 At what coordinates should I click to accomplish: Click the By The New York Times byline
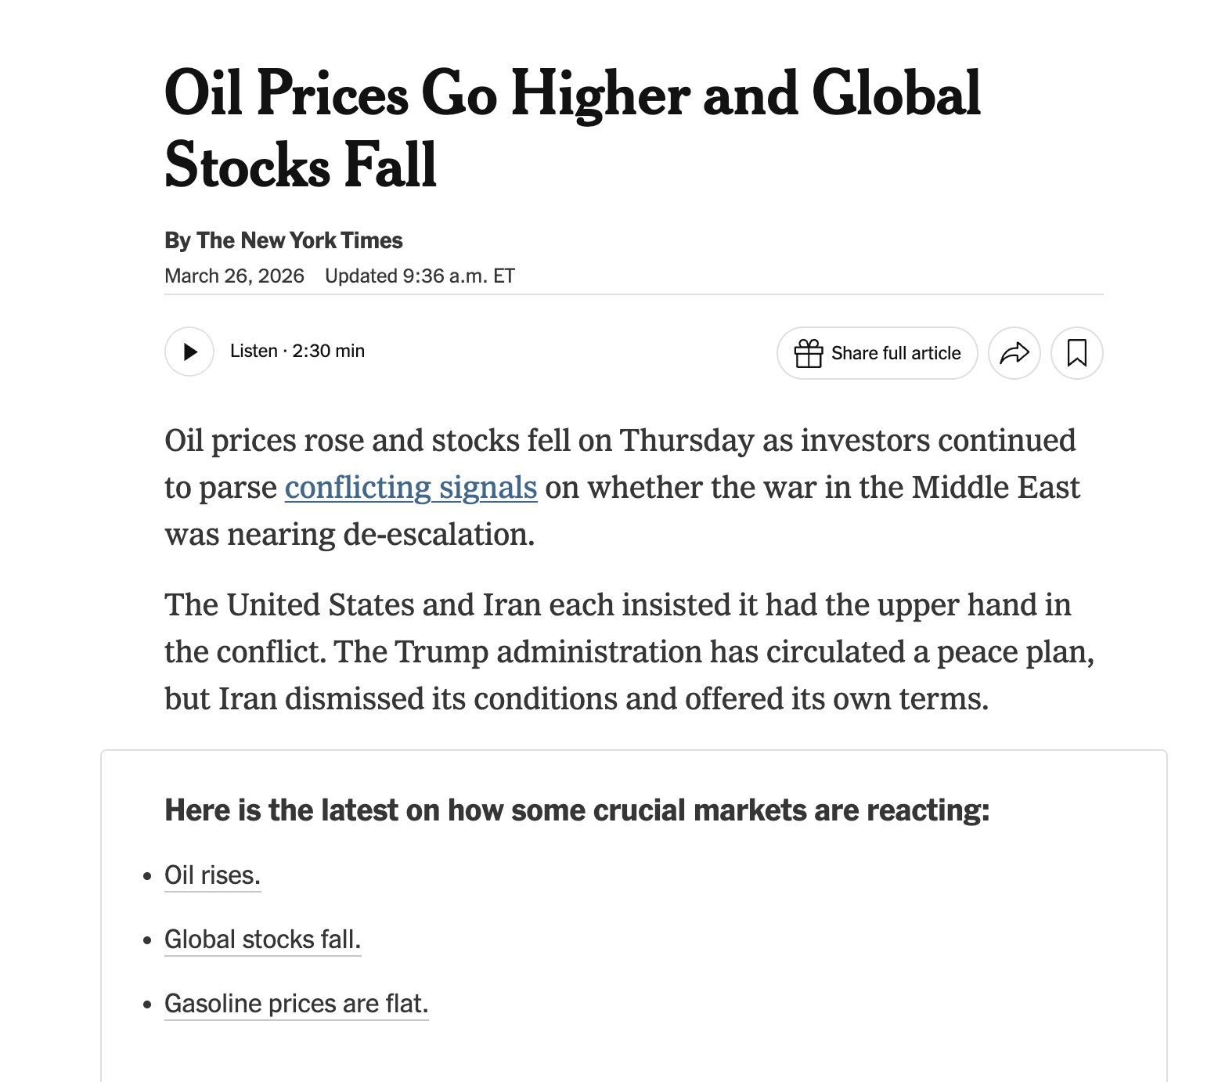pyautogui.click(x=283, y=240)
